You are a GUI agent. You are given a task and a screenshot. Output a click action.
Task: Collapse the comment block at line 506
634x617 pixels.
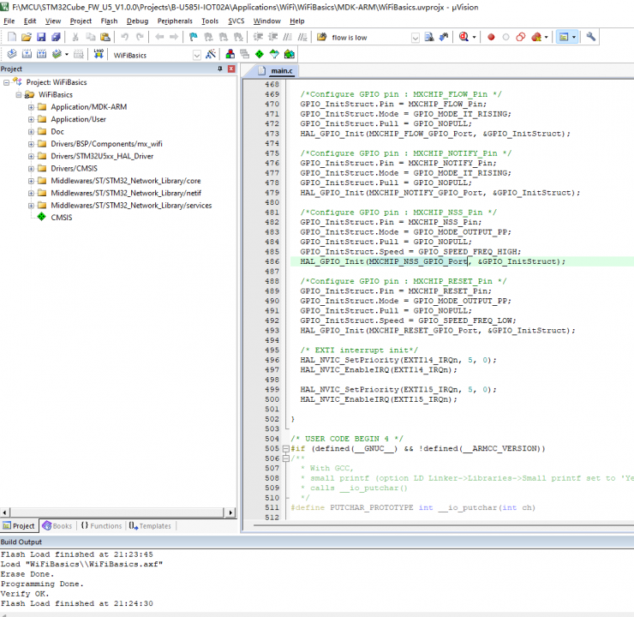coord(286,458)
